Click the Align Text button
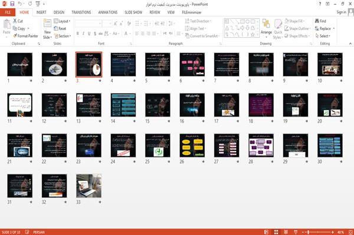Screen dimensions: 354x235 [x=195, y=29]
